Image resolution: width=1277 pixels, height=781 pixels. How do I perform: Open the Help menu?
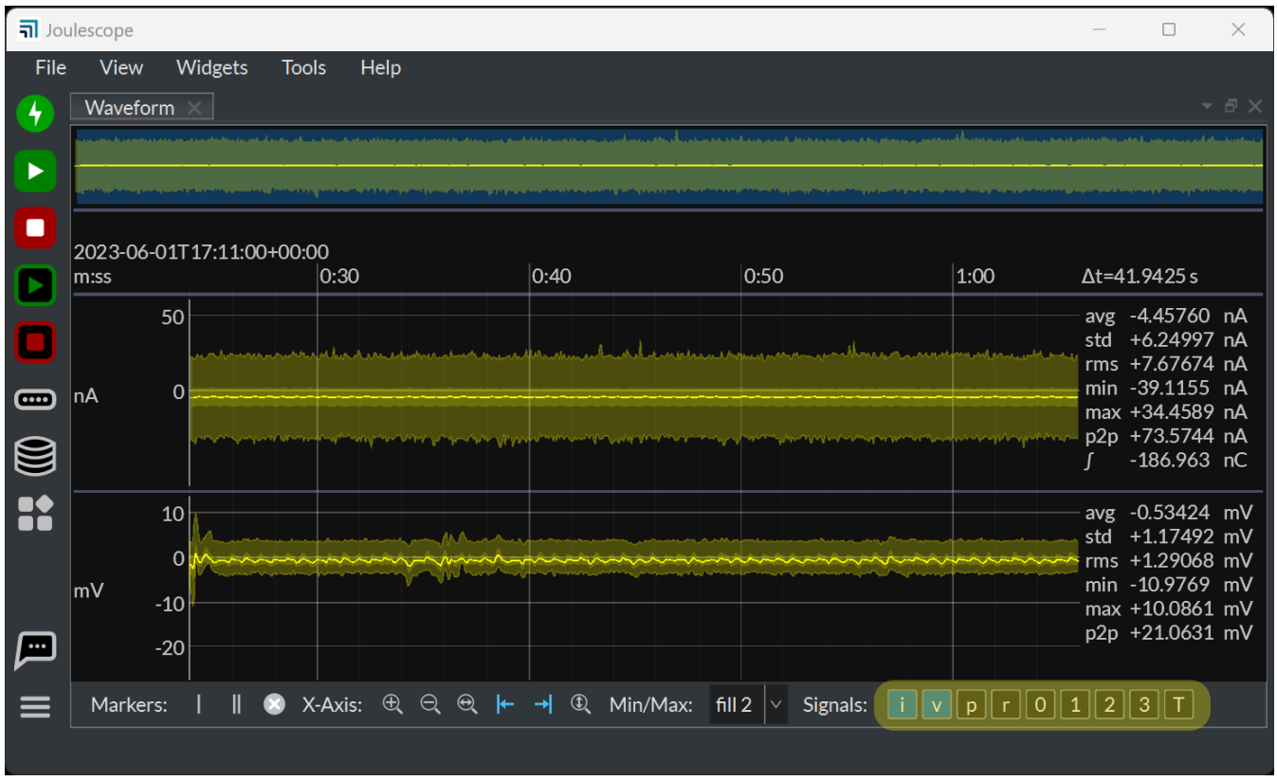[380, 67]
